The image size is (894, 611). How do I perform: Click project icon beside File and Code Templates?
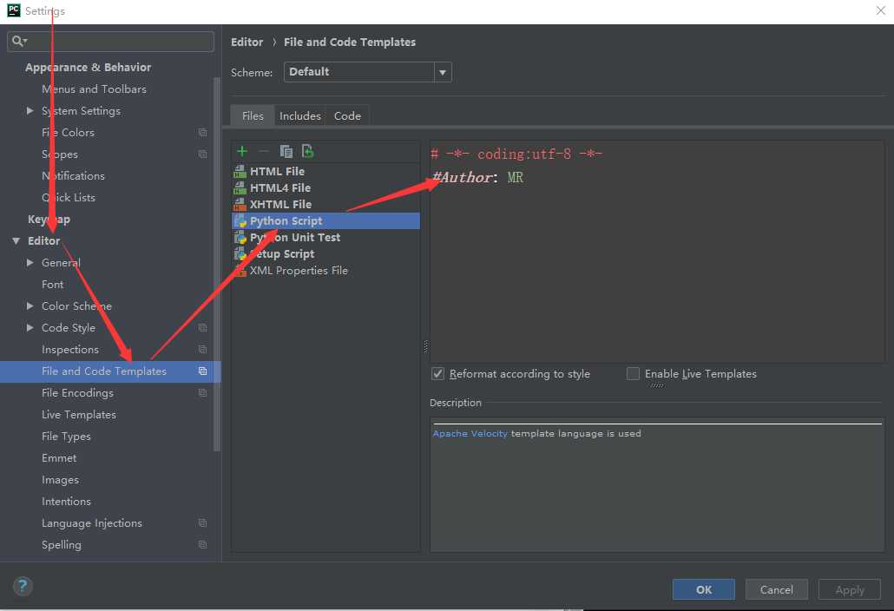[202, 371]
